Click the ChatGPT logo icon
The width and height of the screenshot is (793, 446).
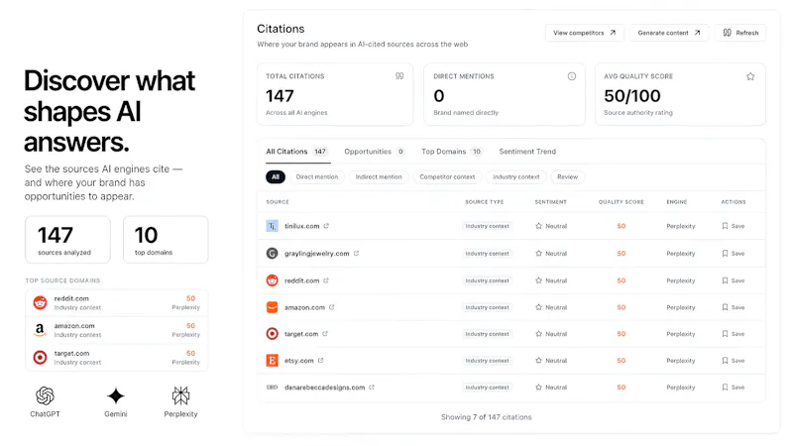tap(45, 395)
